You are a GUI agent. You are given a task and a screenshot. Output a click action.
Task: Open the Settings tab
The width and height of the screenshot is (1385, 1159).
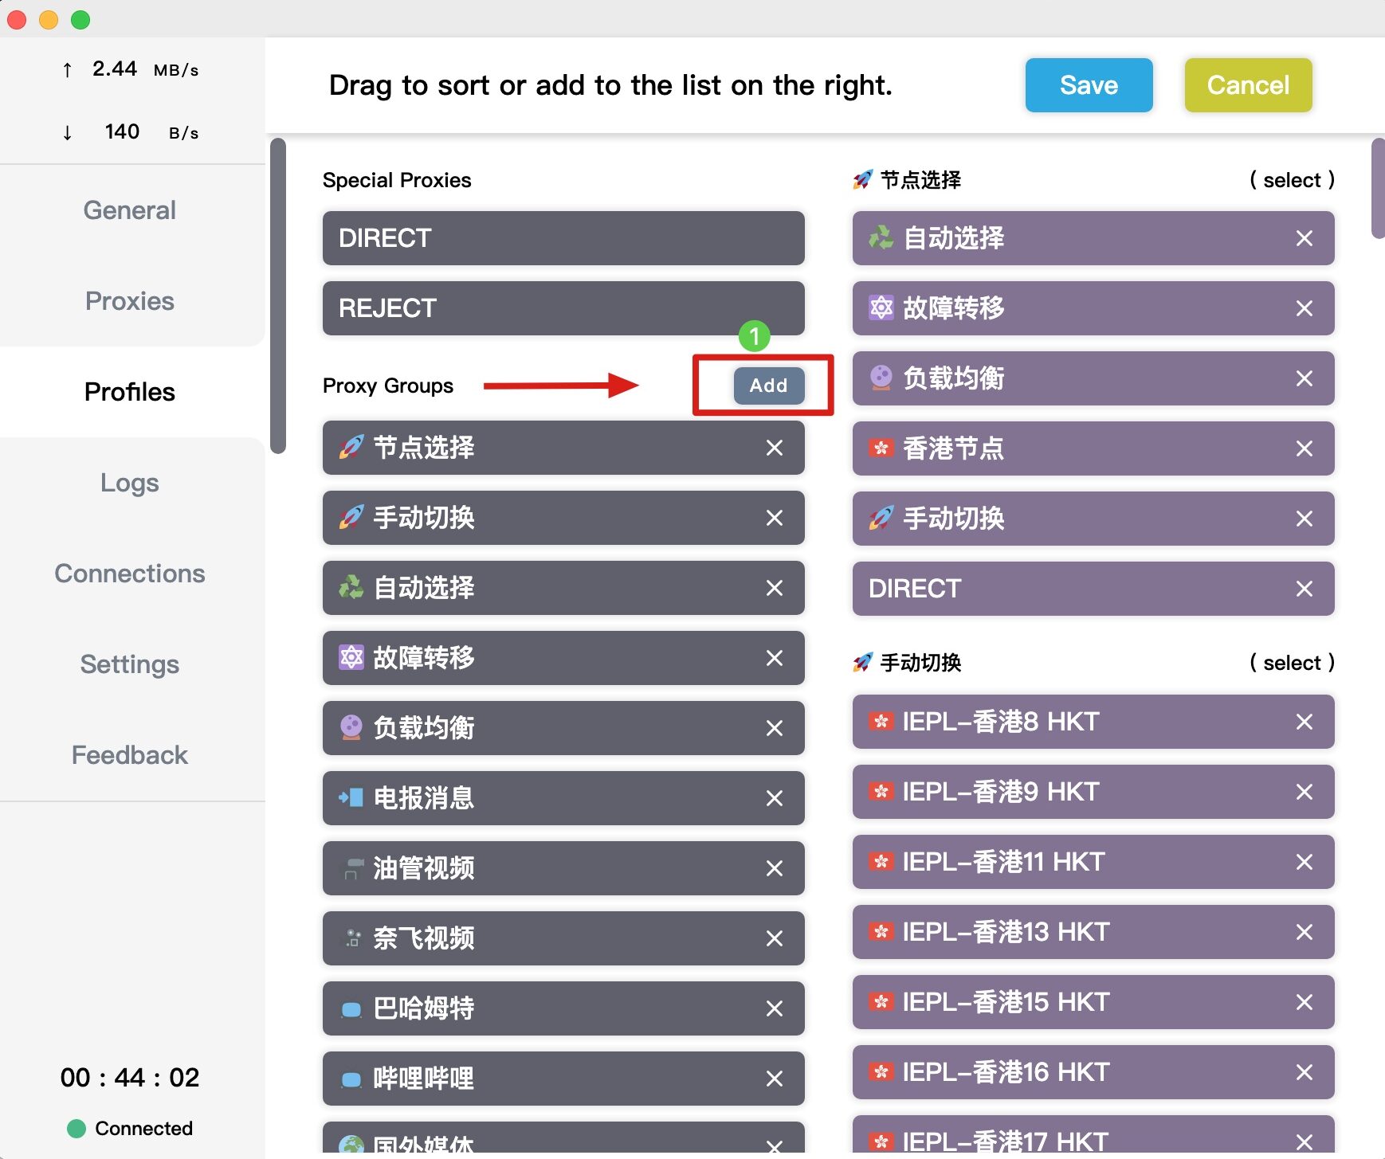point(130,664)
